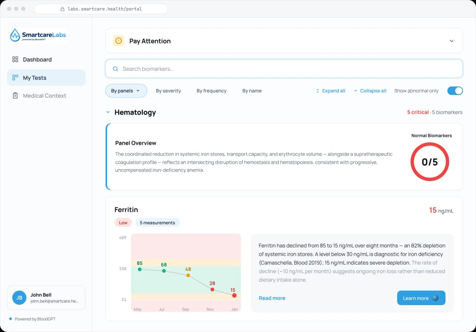Select My Tests in the sidebar
Screen dimensions: 476x332
click(46, 78)
